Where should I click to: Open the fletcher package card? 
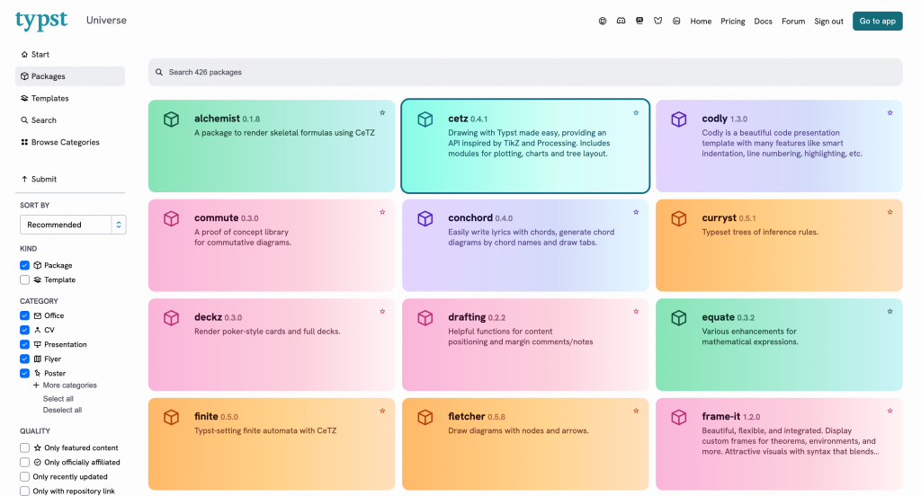tap(525, 445)
